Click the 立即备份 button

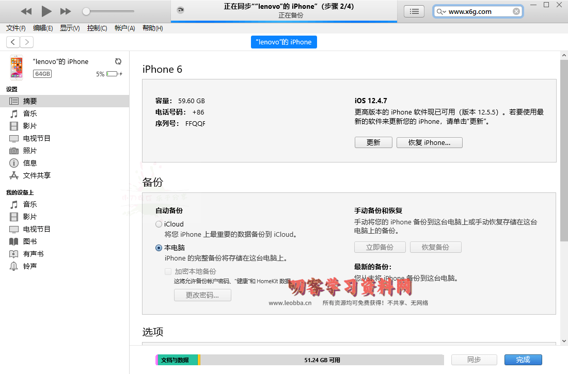tap(380, 247)
